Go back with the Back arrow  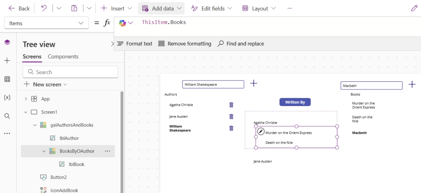coord(19,9)
